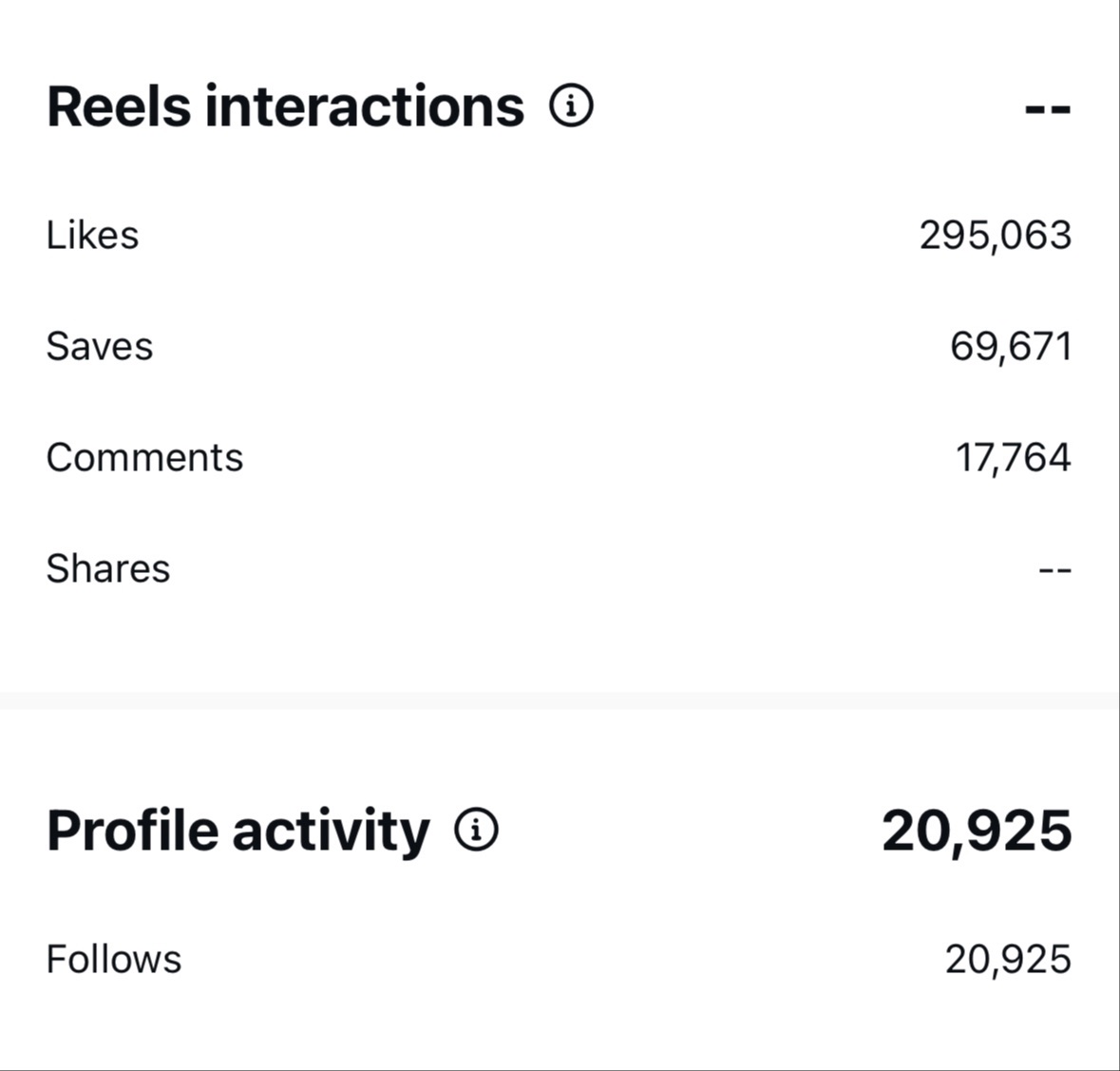1120x1071 pixels.
Task: Select the 17,764 comments count
Action: coord(1013,457)
